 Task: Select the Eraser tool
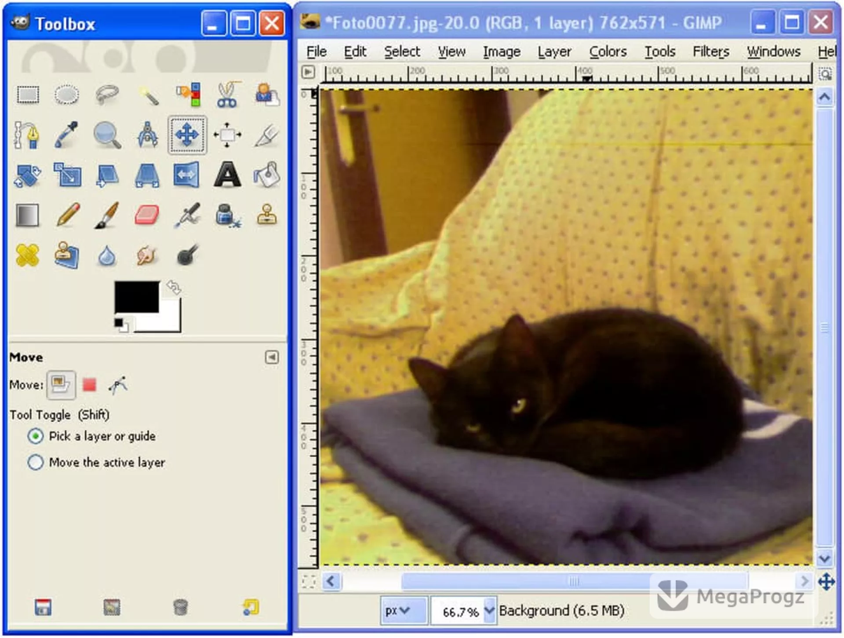pyautogui.click(x=147, y=215)
